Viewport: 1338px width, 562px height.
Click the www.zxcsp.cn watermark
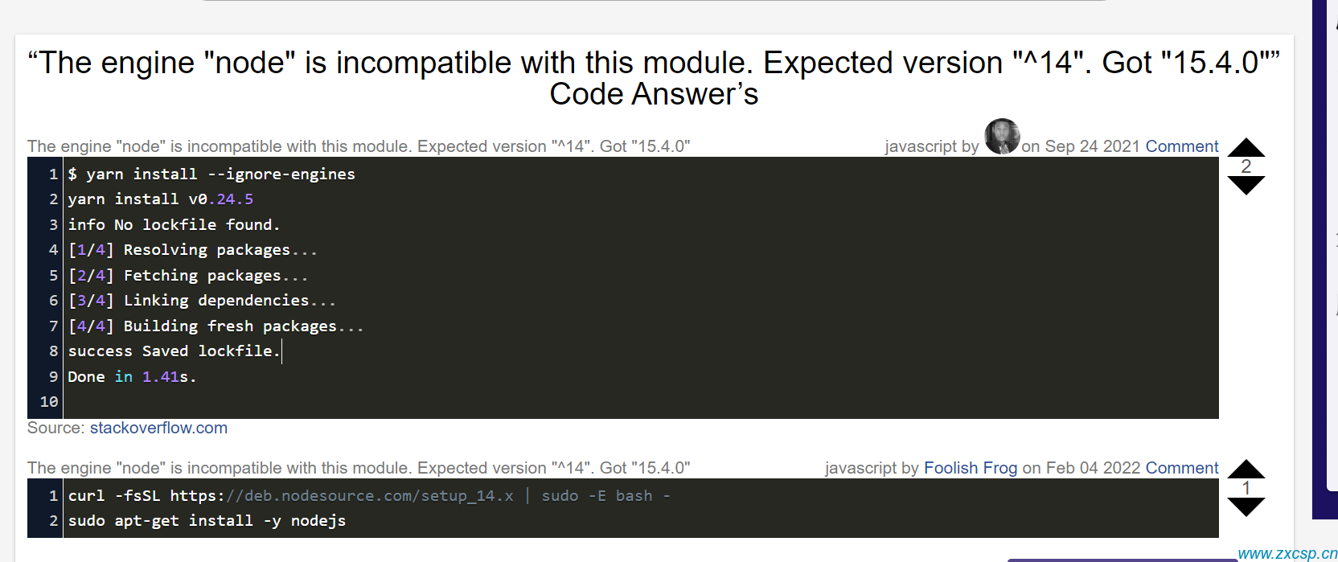coord(1287,553)
